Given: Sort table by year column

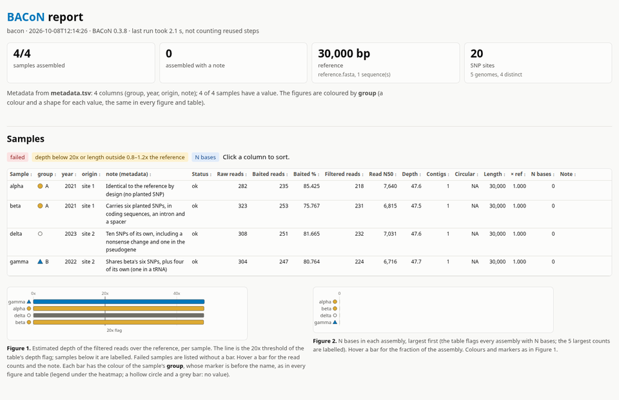Looking at the screenshot, I should 69,174.
